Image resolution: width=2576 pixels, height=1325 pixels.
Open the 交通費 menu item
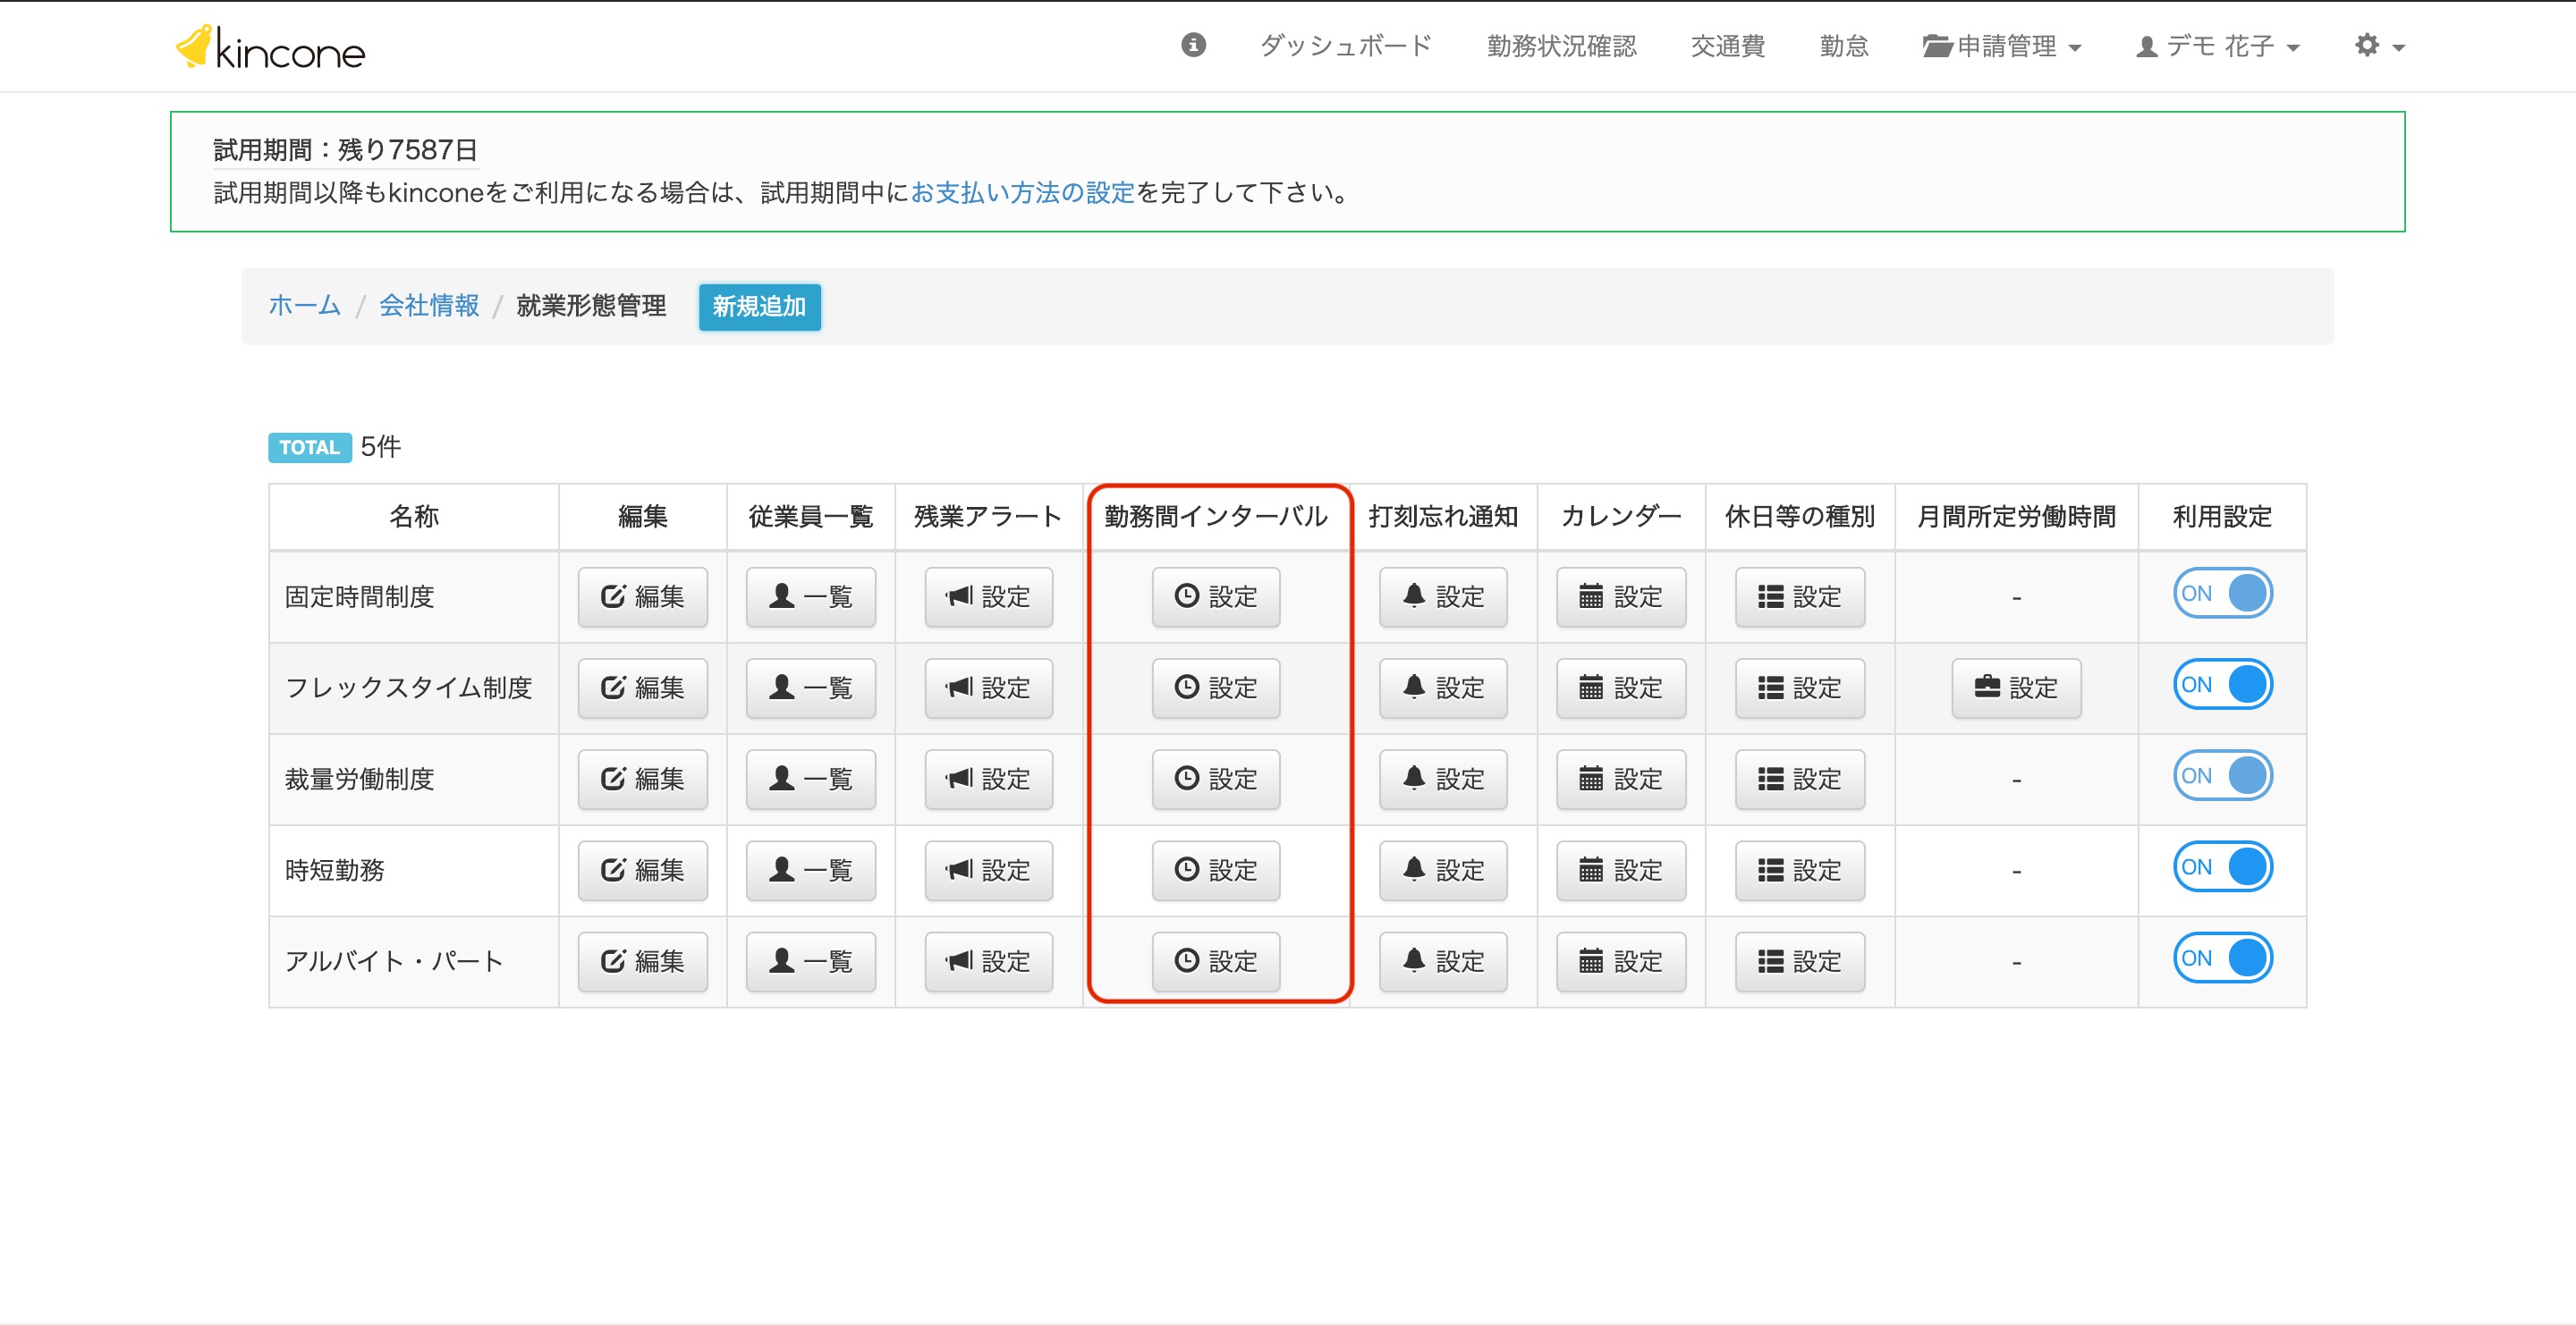click(1727, 46)
